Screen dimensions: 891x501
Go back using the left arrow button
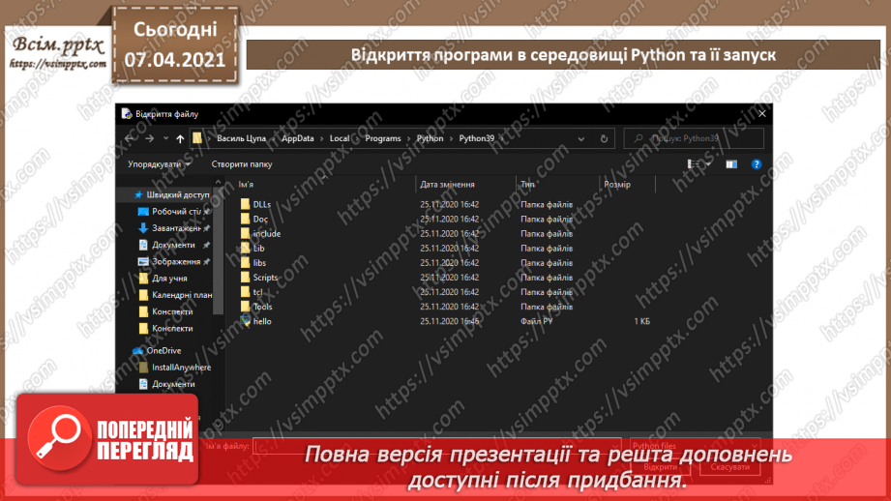pos(130,138)
